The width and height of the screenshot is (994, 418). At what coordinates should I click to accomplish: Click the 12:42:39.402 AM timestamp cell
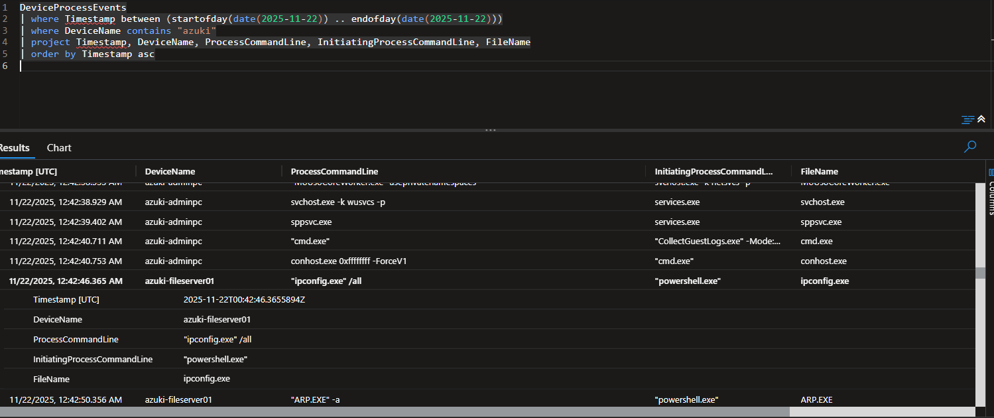pos(66,222)
